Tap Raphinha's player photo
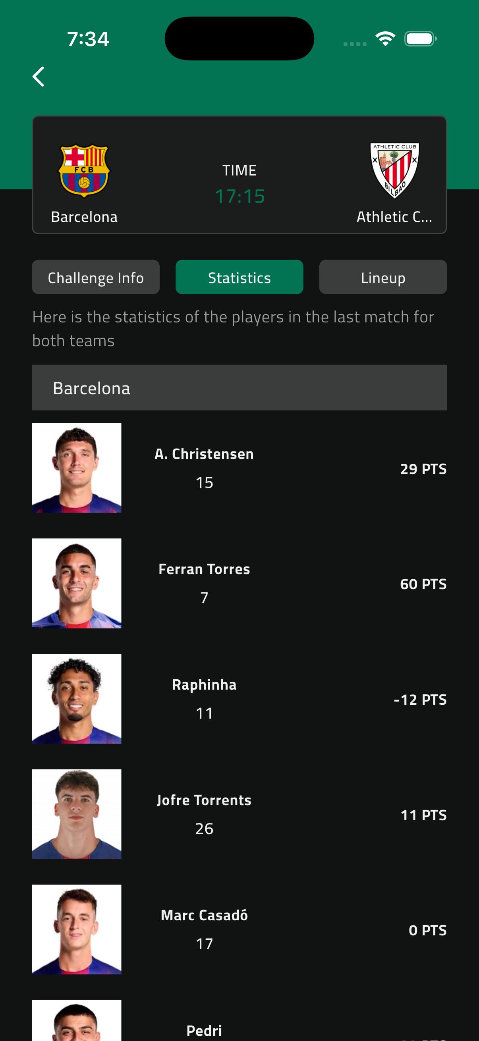Image resolution: width=479 pixels, height=1041 pixels. 77,699
